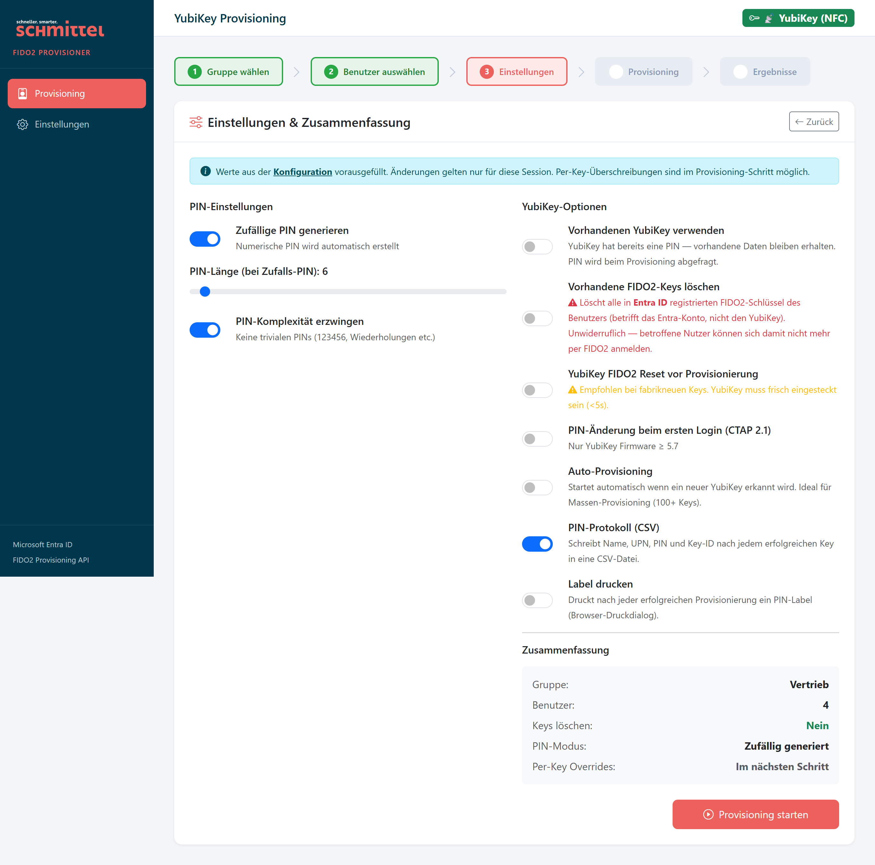Viewport: 875px width, 865px height.
Task: Click the gear icon next to Einstellungen
Action: coord(22,124)
